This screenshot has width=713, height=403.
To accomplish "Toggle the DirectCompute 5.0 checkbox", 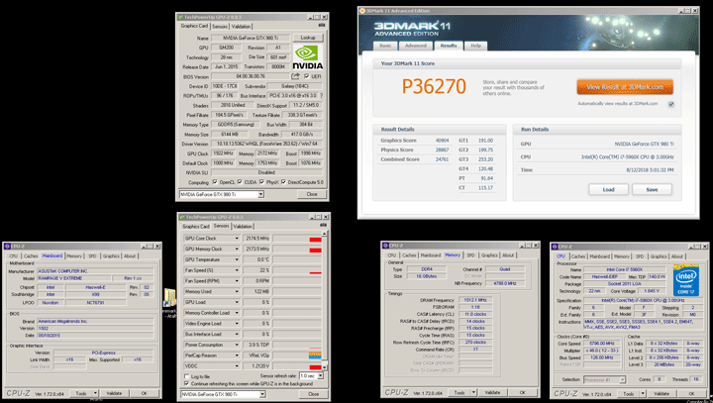I will [283, 182].
